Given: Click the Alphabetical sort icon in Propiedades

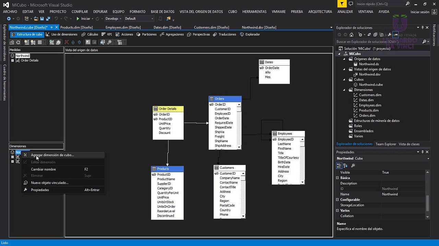Looking at the screenshot, I should point(345,166).
